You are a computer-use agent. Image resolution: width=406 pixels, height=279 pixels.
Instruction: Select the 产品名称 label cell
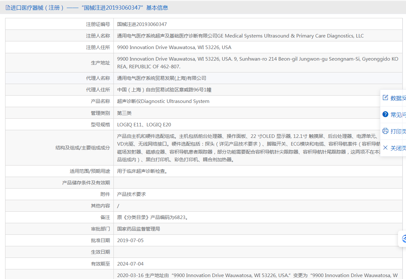60,101
